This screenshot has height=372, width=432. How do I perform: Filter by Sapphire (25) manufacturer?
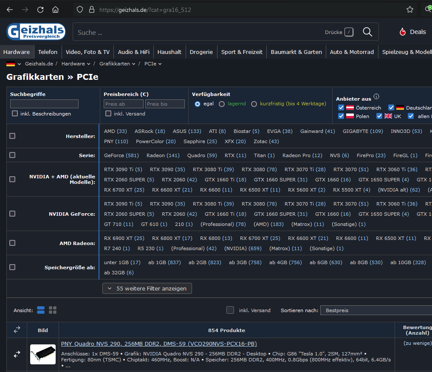tap(200, 141)
